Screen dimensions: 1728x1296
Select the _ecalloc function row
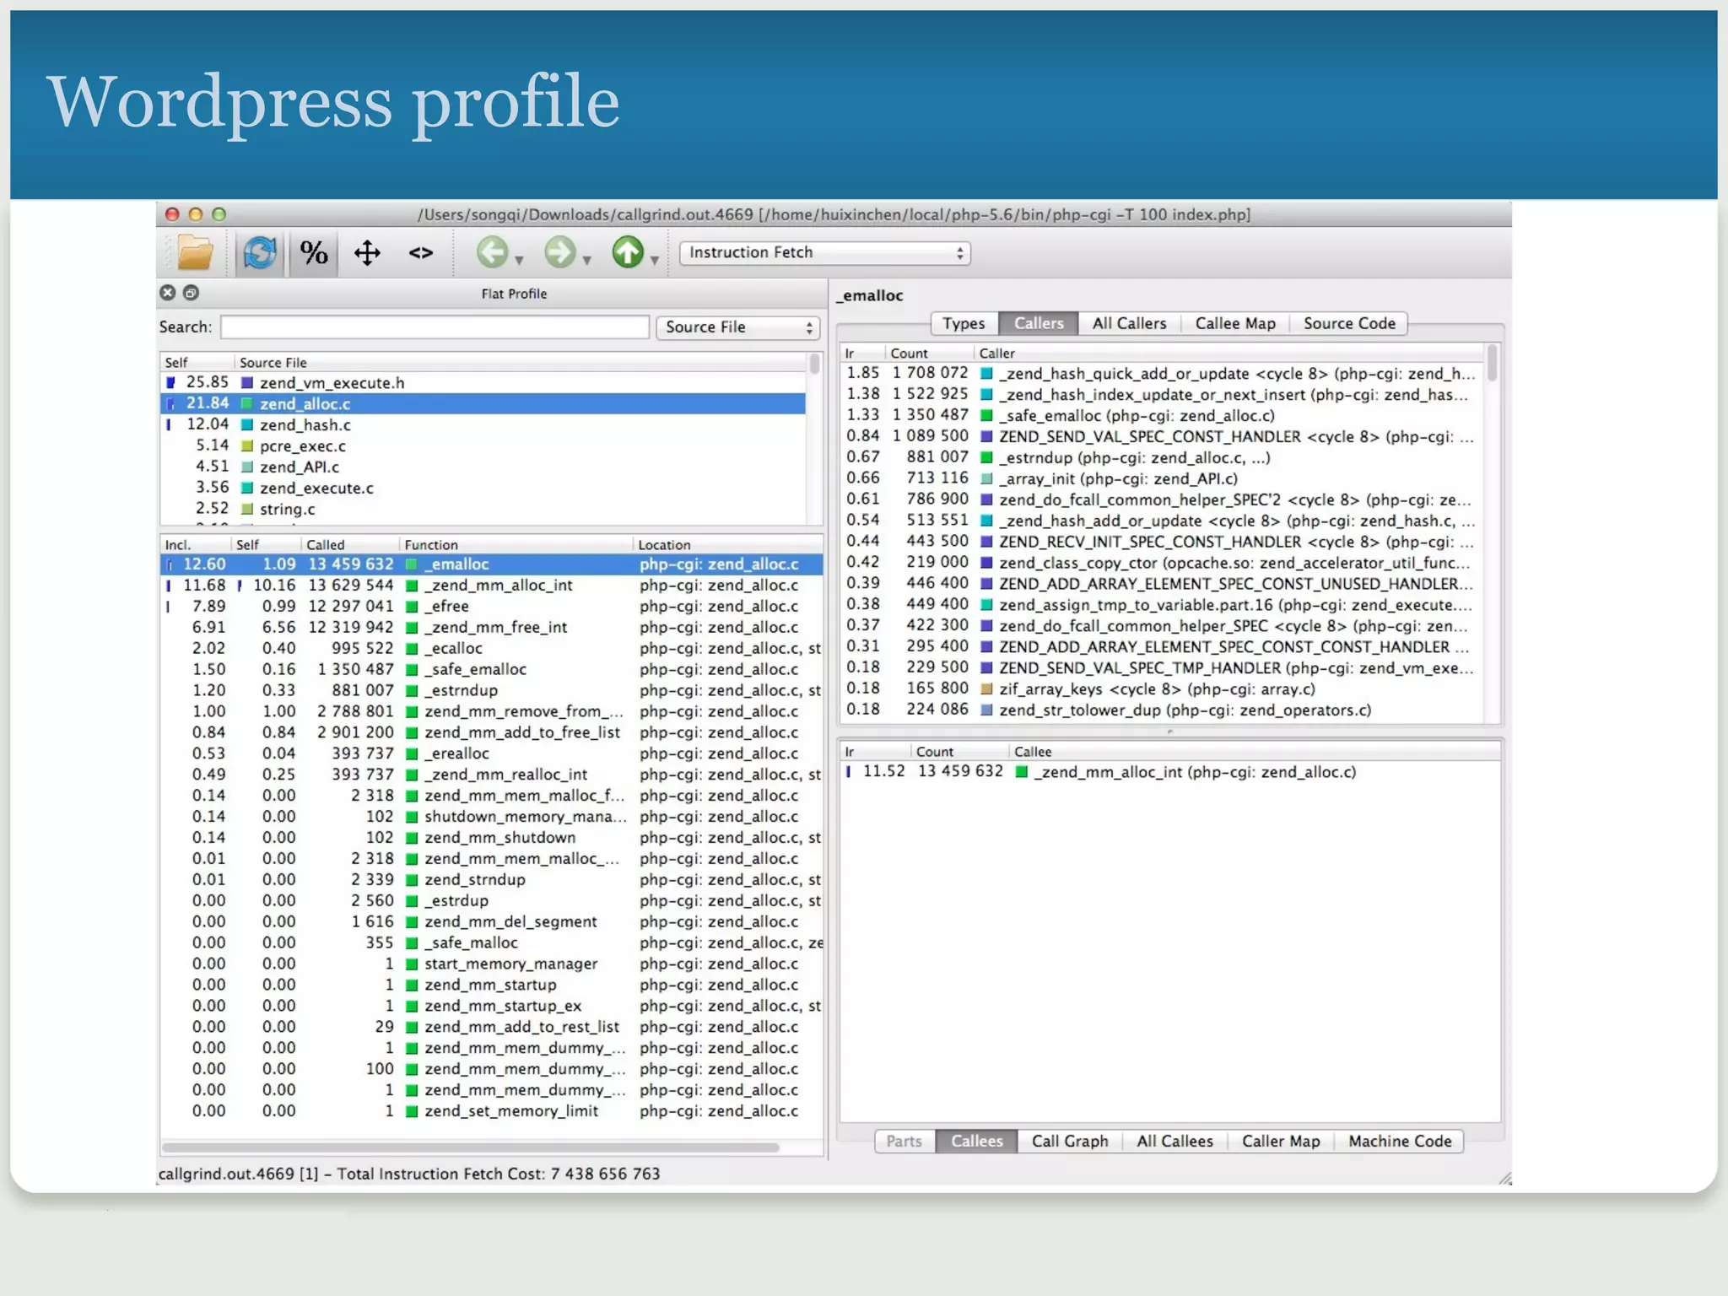click(x=491, y=648)
